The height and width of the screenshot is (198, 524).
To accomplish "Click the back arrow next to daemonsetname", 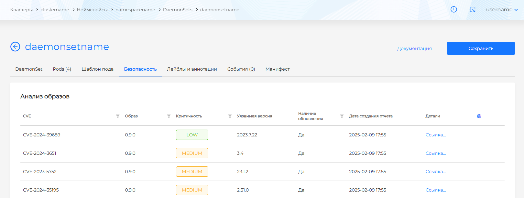I will tap(15, 47).
